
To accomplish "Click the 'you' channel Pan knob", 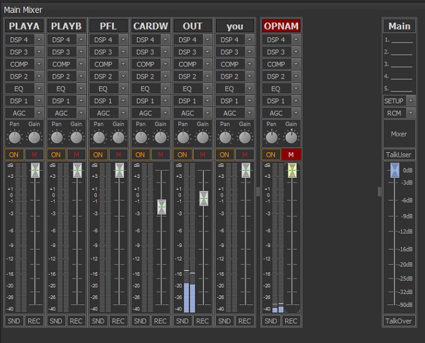I will tap(225, 137).
